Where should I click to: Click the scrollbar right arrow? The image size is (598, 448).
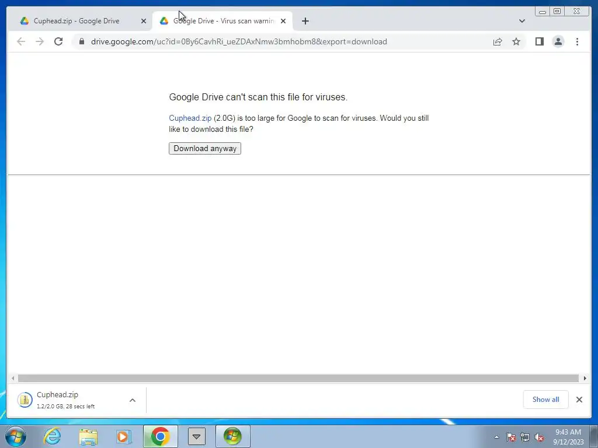pos(585,378)
